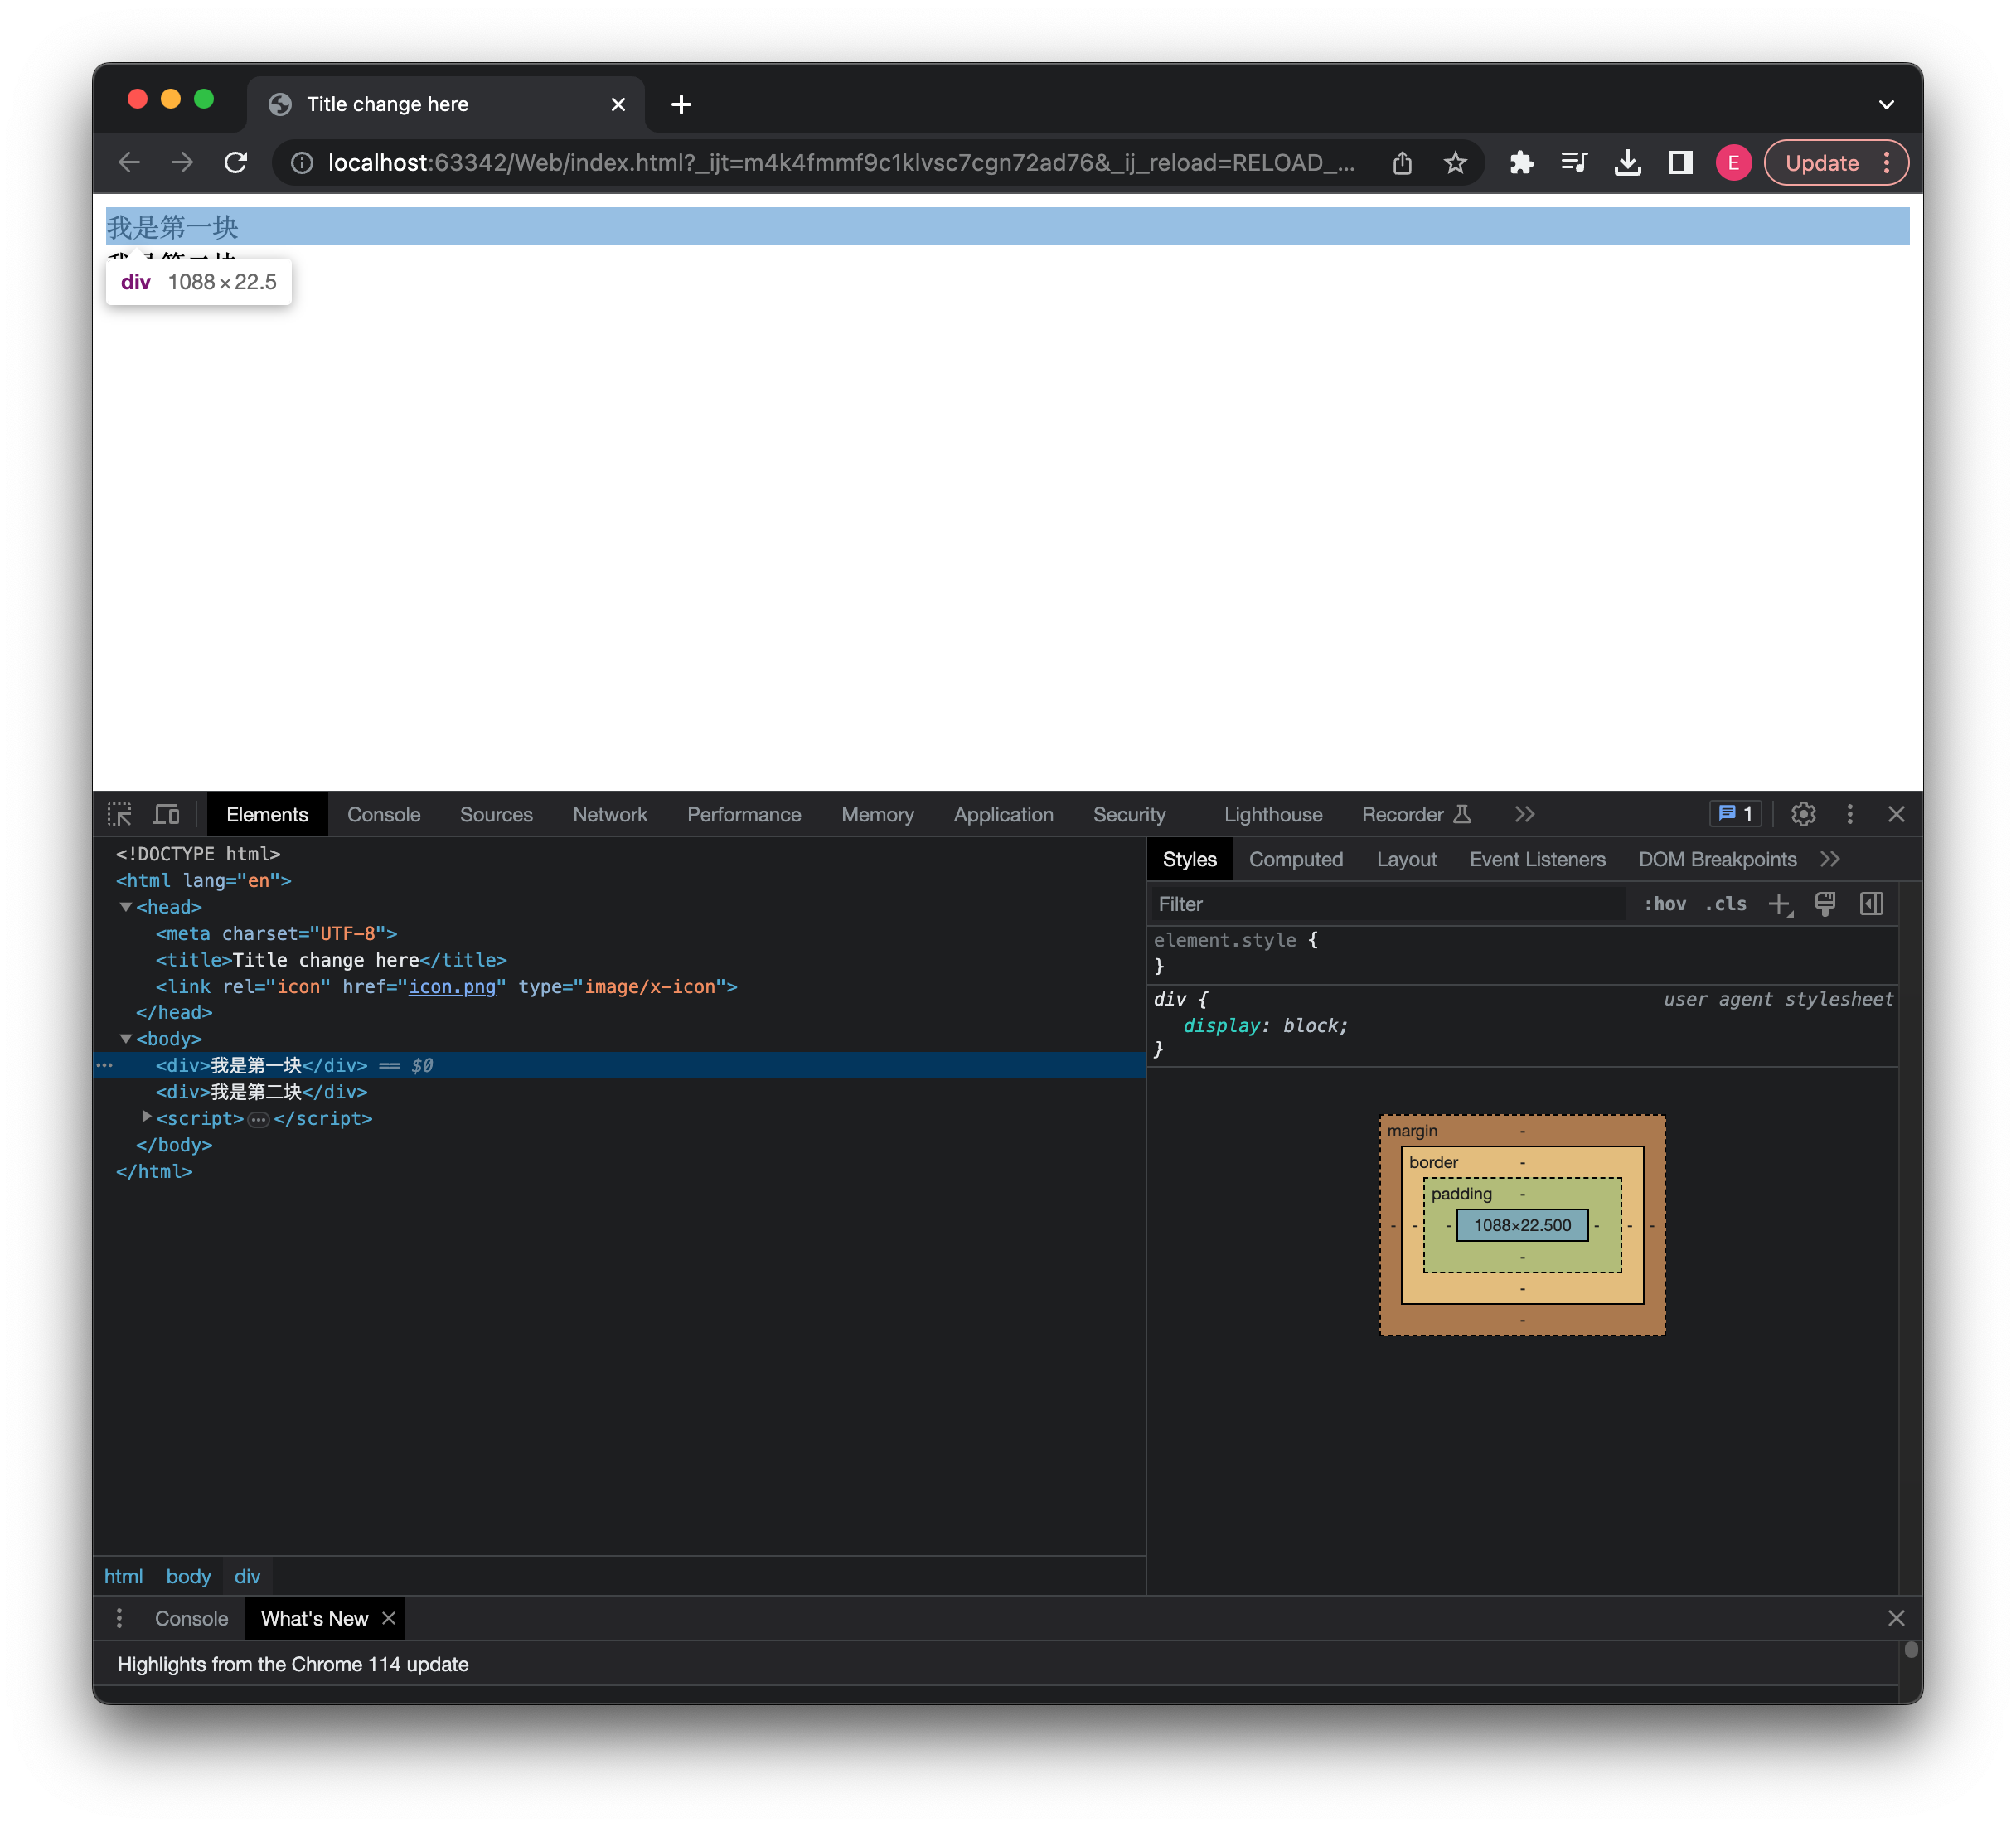
Task: Collapse the head element node
Action: [126, 907]
